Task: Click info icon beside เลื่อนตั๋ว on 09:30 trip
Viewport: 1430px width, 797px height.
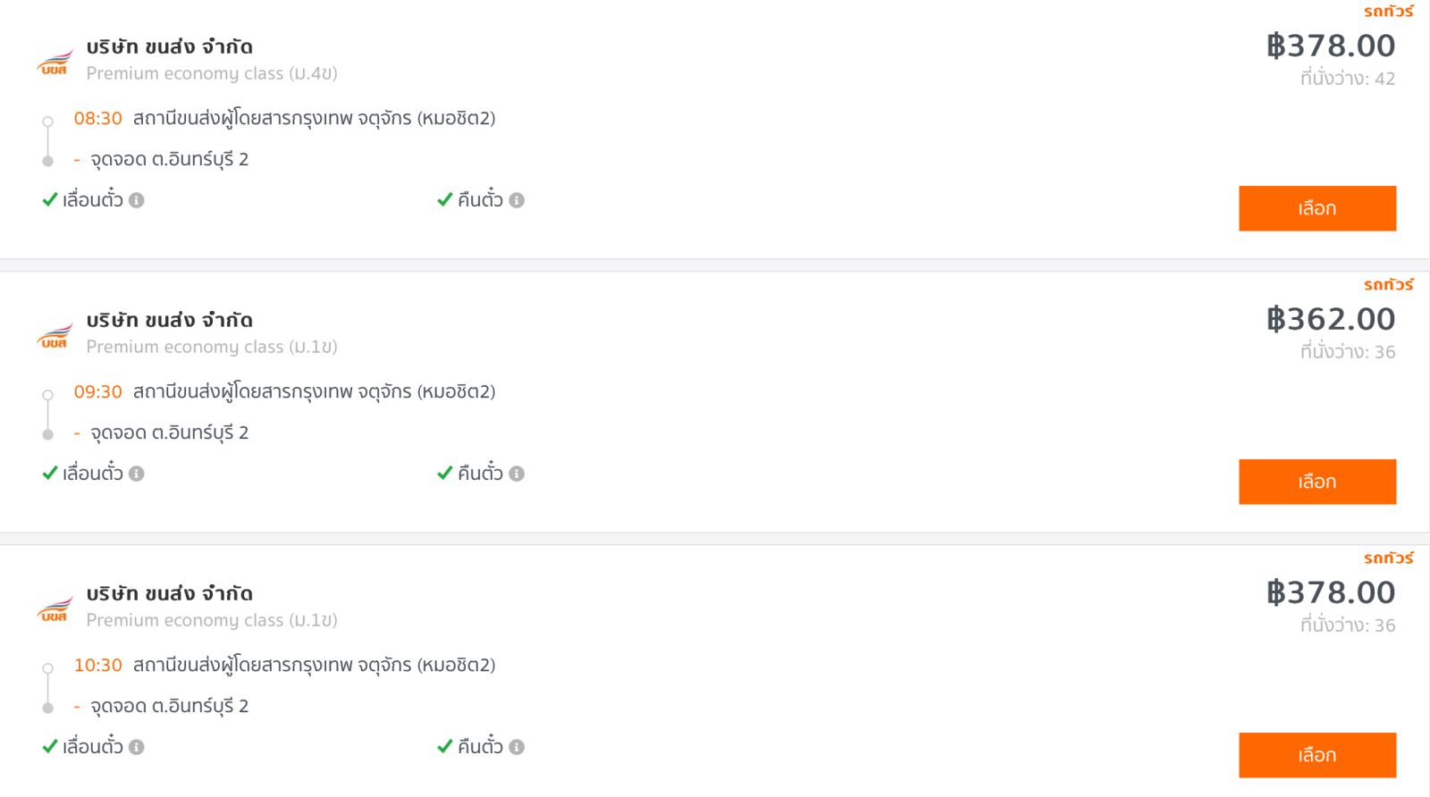Action: (137, 474)
